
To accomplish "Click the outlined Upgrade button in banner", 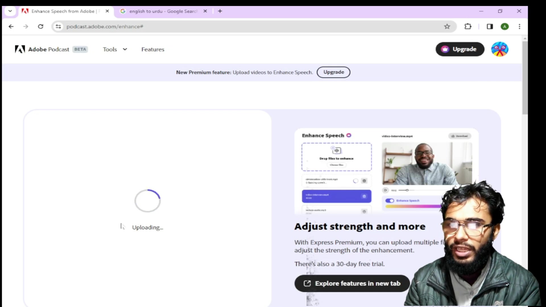I will 333,72.
